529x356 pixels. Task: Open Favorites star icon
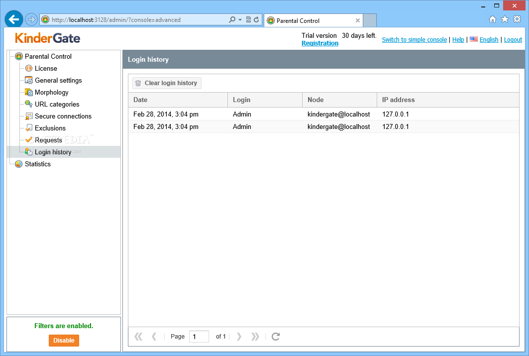point(505,19)
